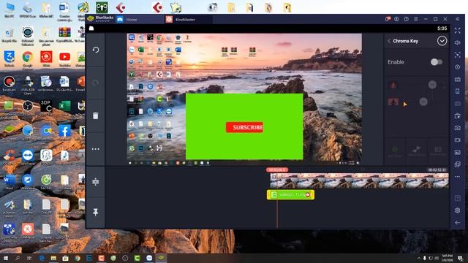Open BlueStacks keyboard controls icon
Image resolution: width=468 pixels, height=263 pixels.
tap(458, 80)
